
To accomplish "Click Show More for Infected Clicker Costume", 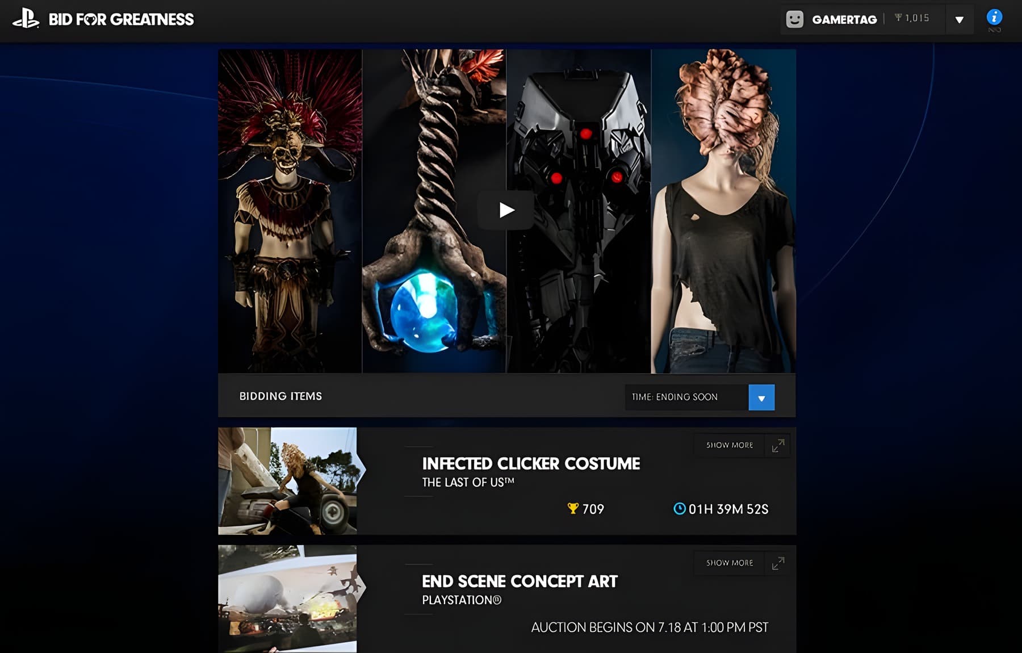I will click(x=730, y=445).
